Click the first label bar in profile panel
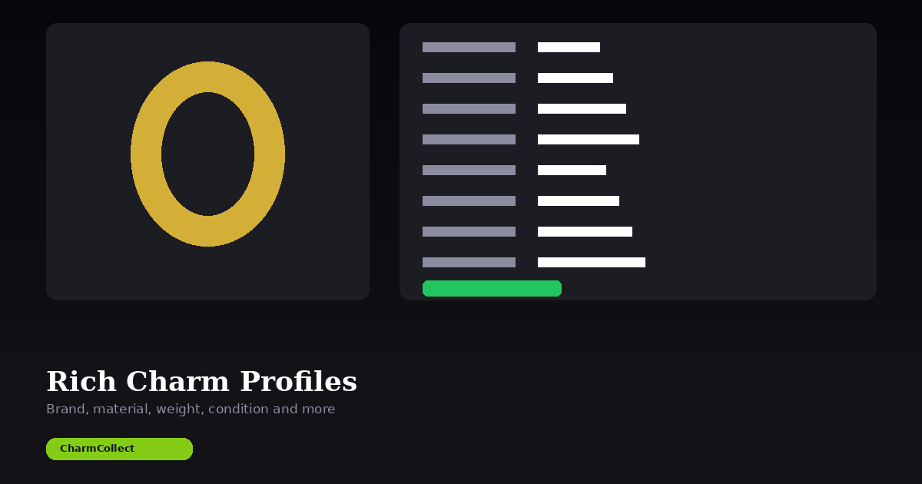 pyautogui.click(x=469, y=47)
